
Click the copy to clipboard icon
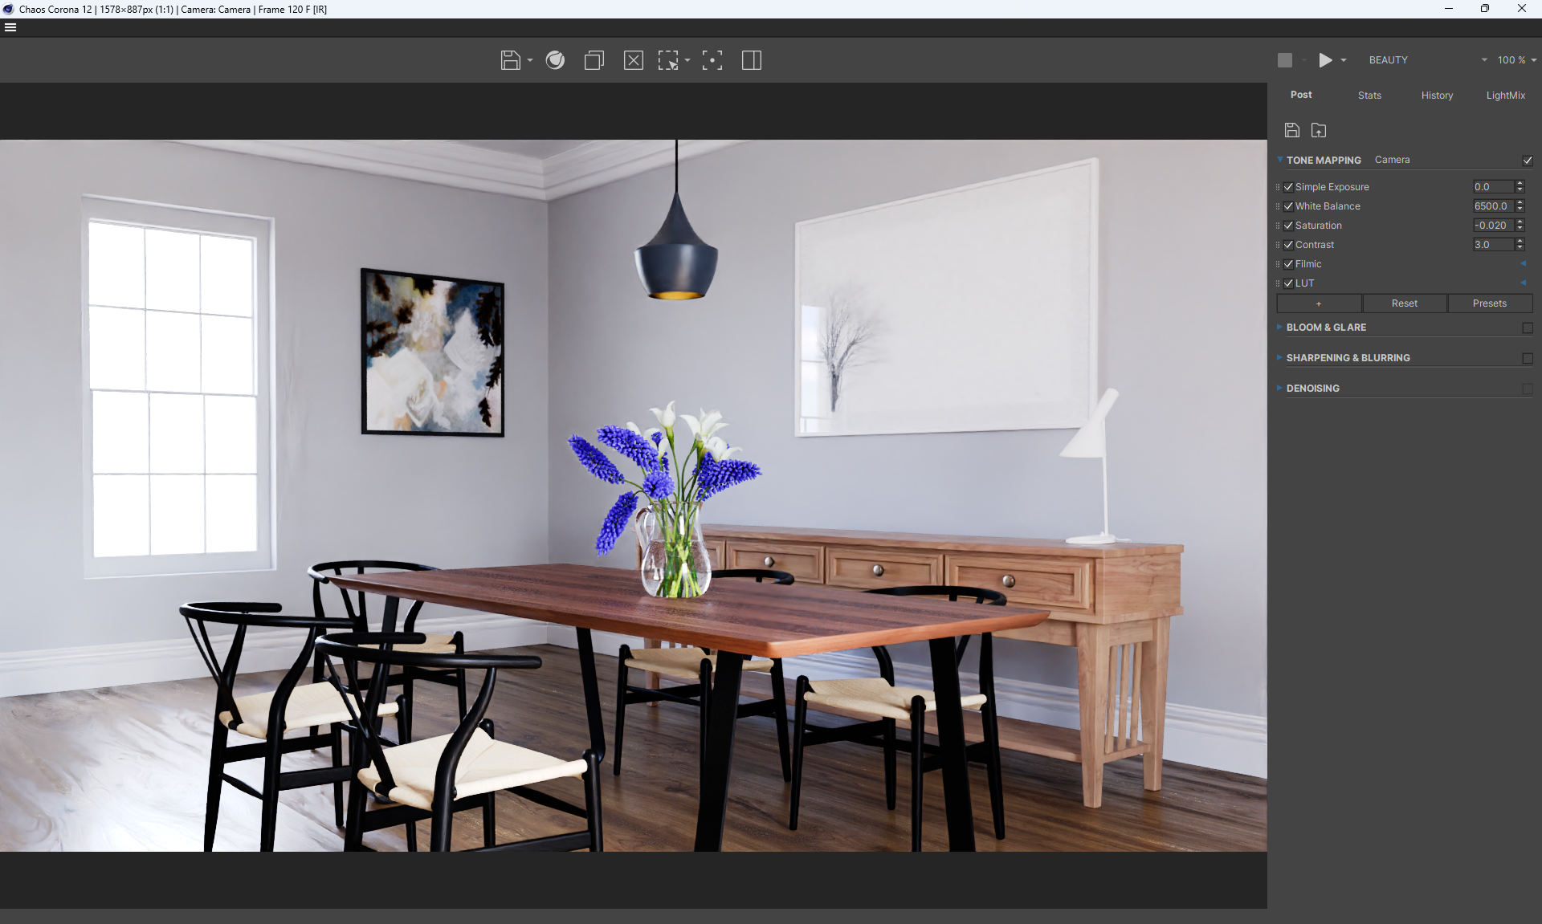pyautogui.click(x=594, y=60)
